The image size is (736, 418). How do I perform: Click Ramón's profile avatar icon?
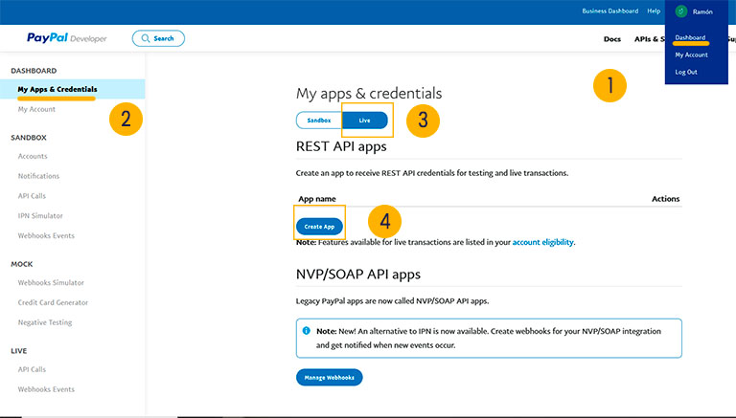pos(681,11)
